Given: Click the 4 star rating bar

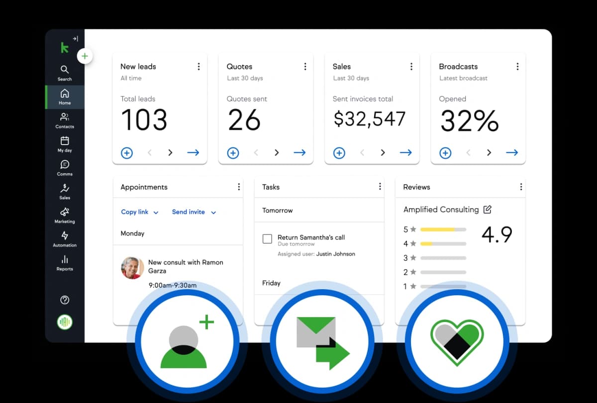Looking at the screenshot, I should pyautogui.click(x=443, y=244).
